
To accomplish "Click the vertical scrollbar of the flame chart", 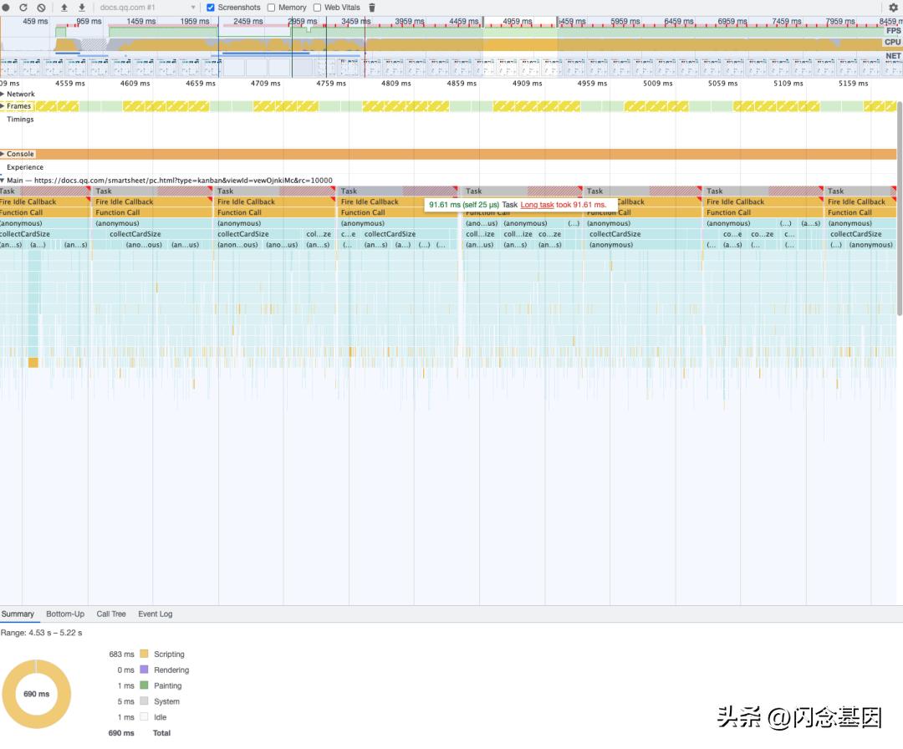I will [x=900, y=209].
